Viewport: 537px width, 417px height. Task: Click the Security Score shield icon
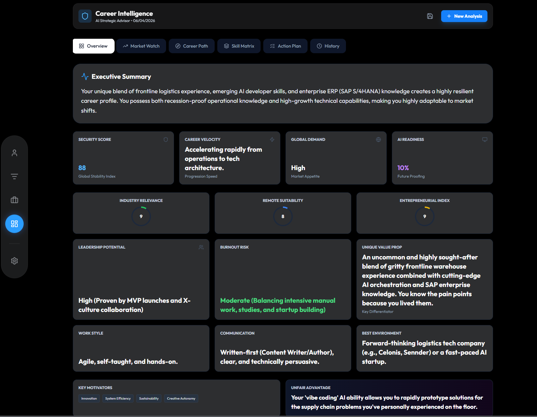[166, 140]
